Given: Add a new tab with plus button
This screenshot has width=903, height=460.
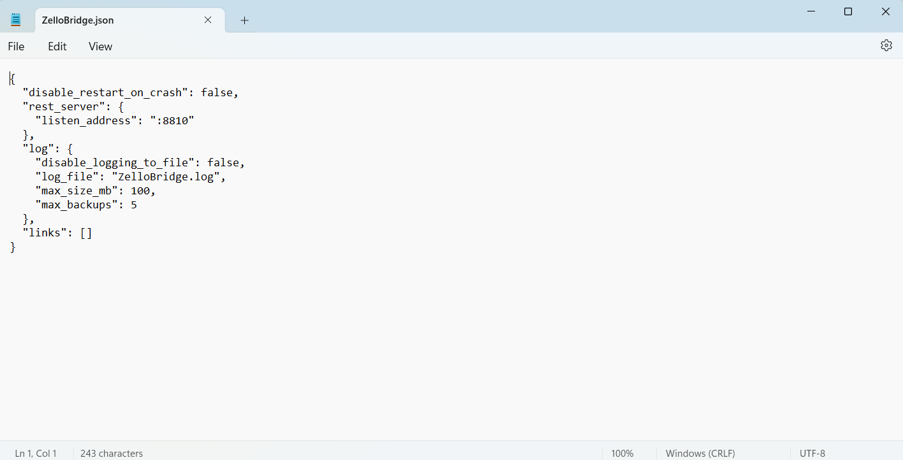Looking at the screenshot, I should click(244, 20).
